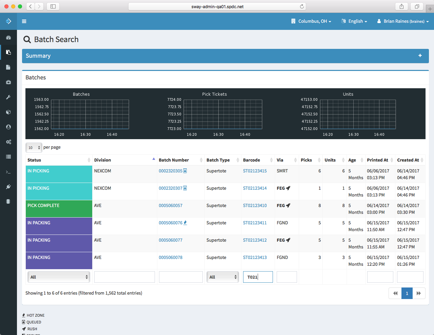434x335 pixels.
Task: Toggle the hamburger sidebar menu
Action: point(24,21)
